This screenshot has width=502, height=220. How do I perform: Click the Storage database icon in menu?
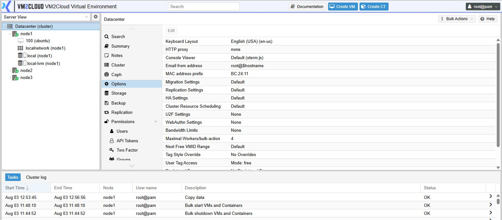pos(107,93)
